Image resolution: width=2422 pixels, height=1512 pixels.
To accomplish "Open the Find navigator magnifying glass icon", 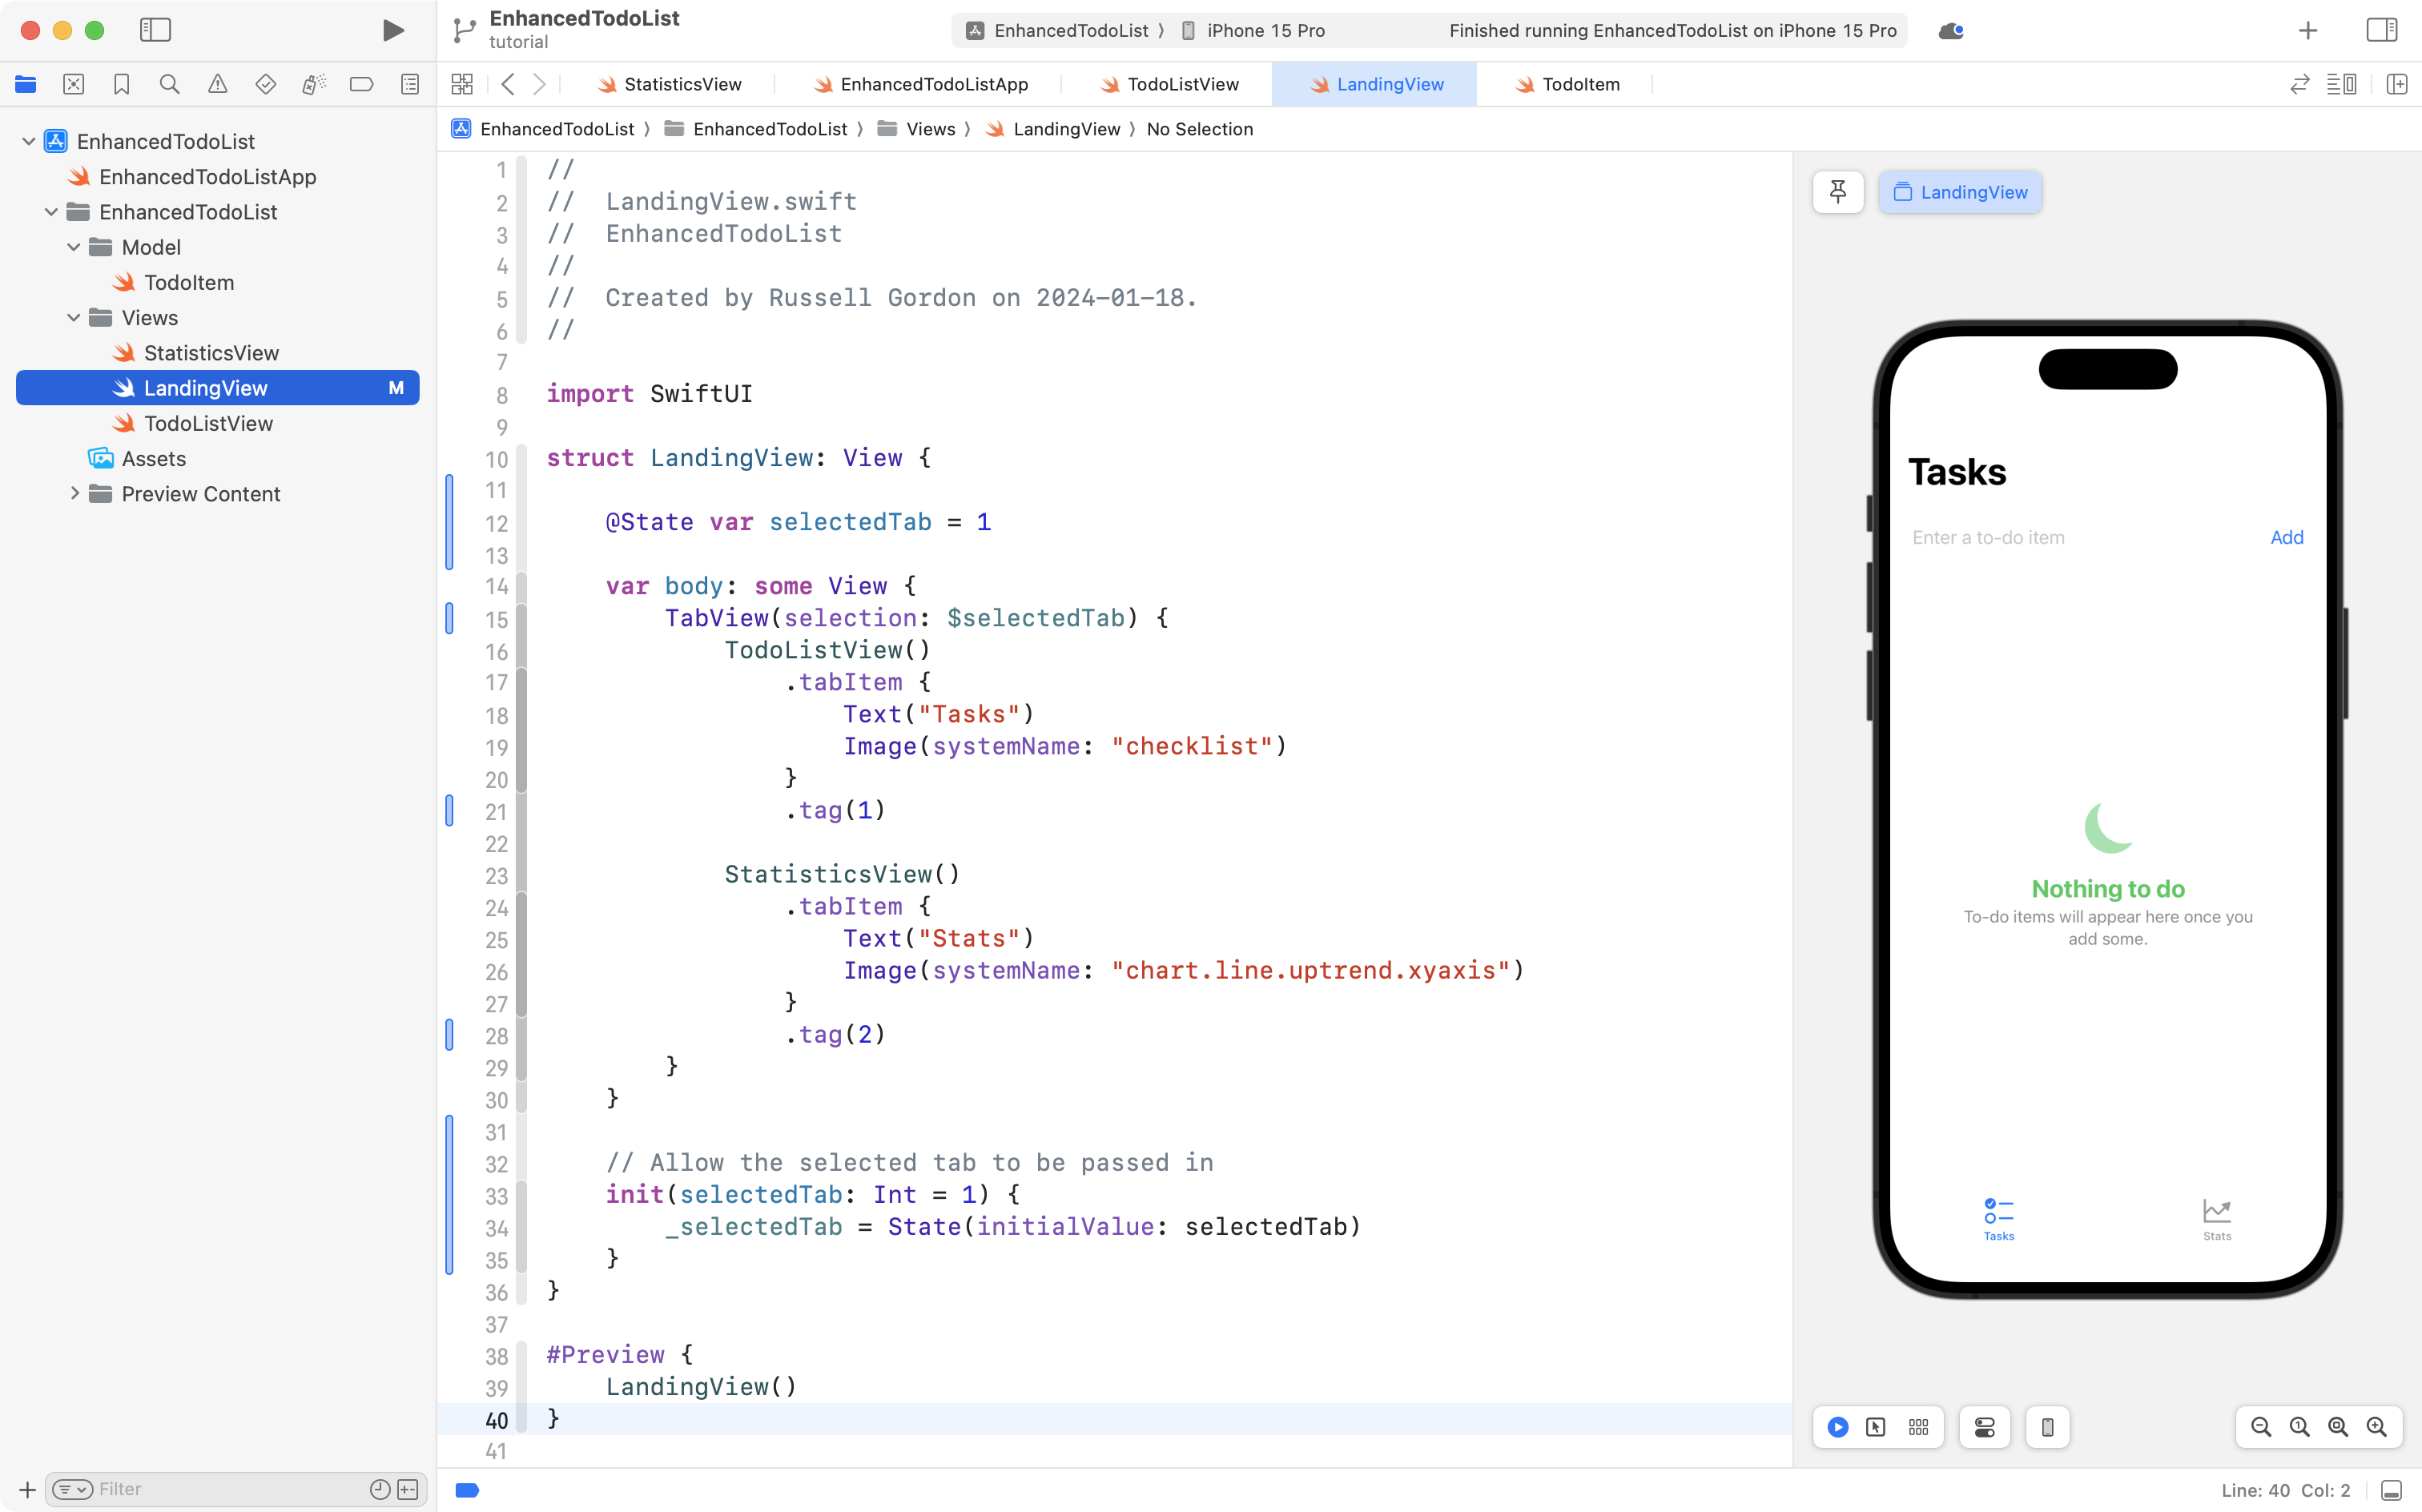I will click(x=170, y=84).
